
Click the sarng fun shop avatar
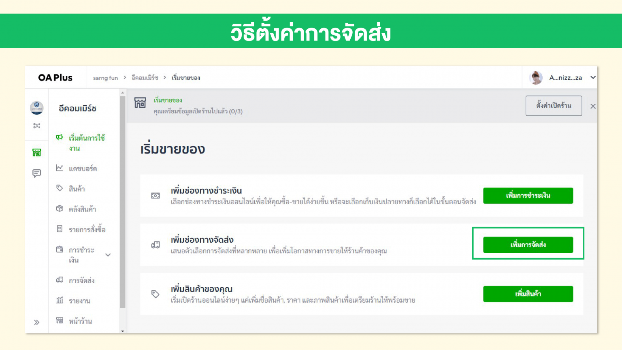tap(36, 108)
